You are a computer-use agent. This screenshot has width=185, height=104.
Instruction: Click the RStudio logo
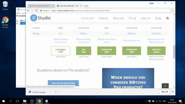40,18
